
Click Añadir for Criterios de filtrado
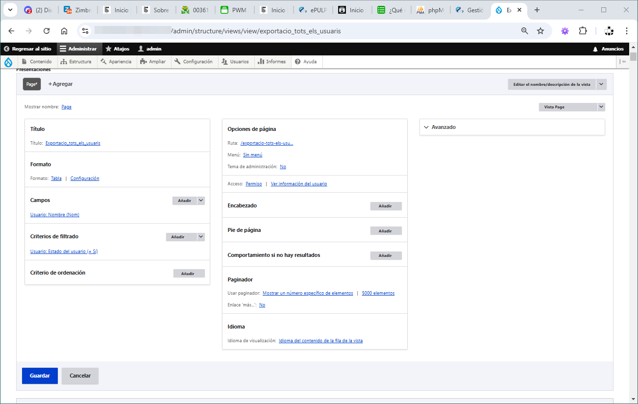[181, 237]
